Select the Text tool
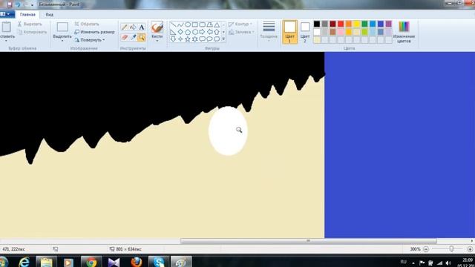Image resolution: width=475 pixels, height=267 pixels. coord(142,27)
